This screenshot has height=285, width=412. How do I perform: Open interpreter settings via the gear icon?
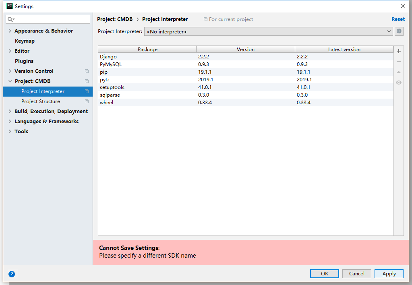[x=399, y=31]
